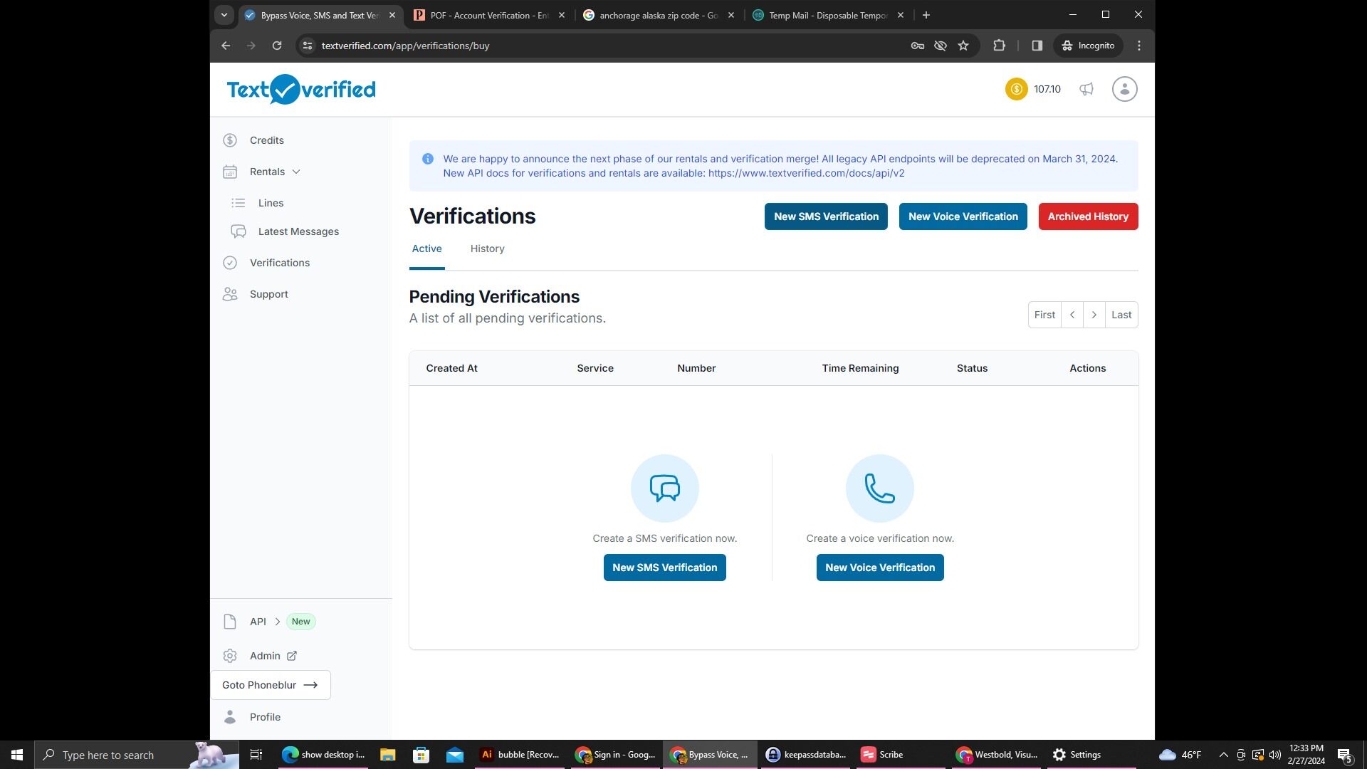Screen dimensions: 1367x769
Task: Open announcements megaphone icon
Action: point(1086,89)
